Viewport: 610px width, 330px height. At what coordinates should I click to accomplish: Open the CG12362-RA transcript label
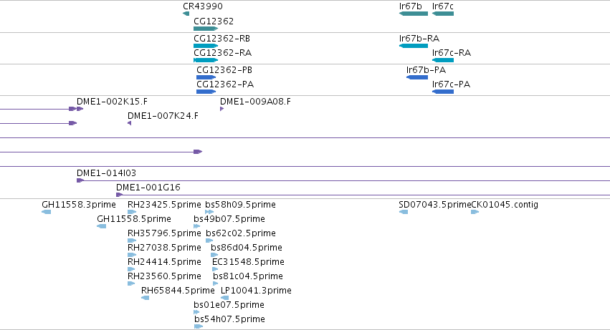pyautogui.click(x=222, y=53)
